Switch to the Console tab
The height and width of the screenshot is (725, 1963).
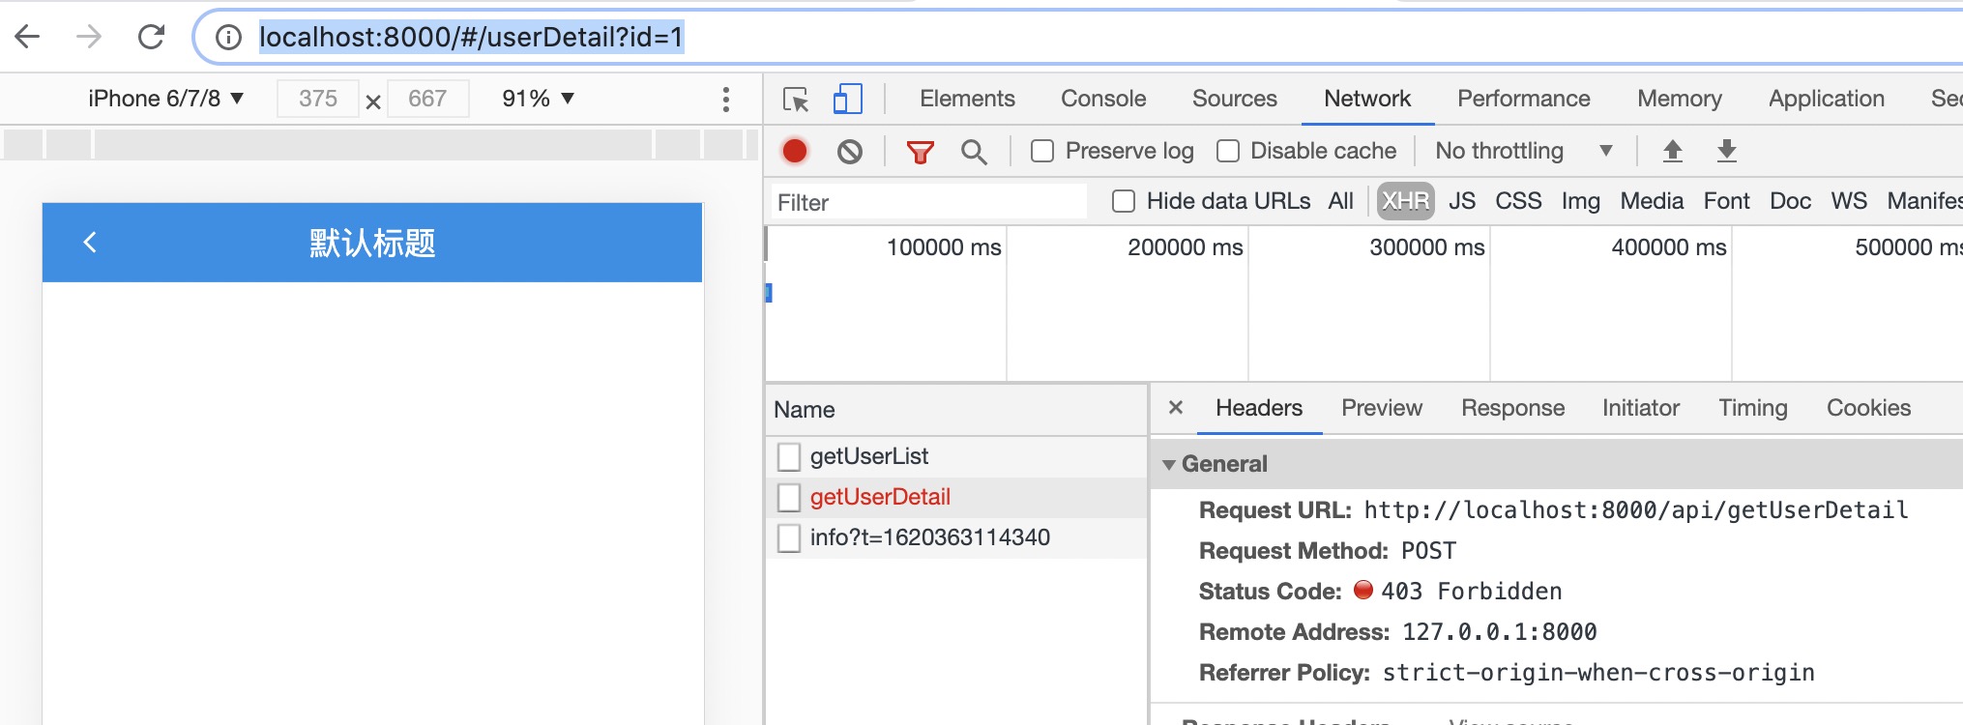click(x=1103, y=99)
